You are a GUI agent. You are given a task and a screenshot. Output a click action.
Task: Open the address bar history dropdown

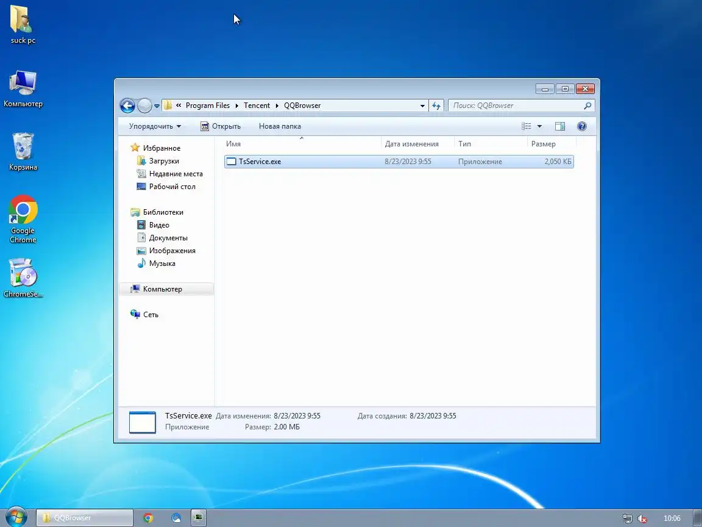pos(422,106)
